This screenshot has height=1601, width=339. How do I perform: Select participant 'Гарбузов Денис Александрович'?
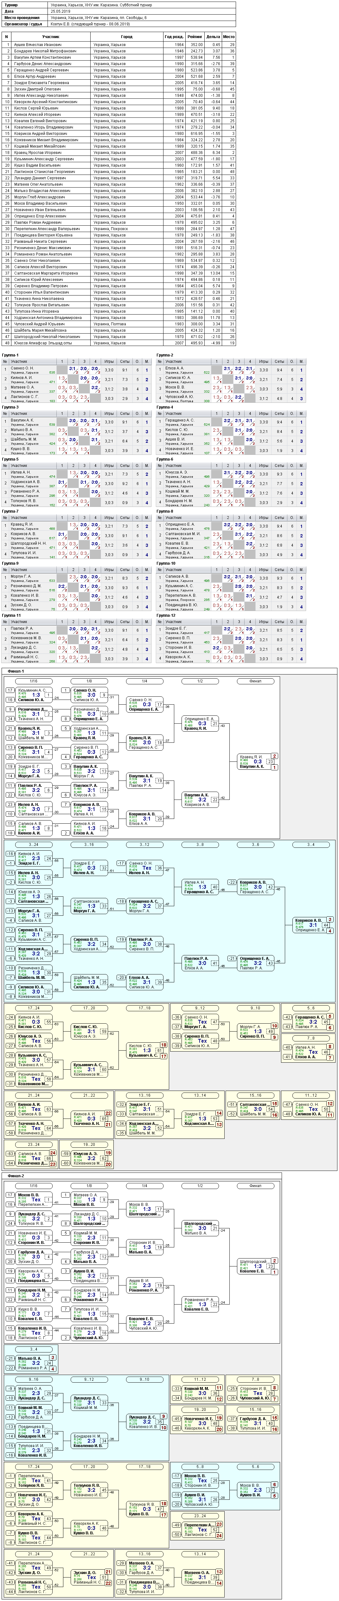[x=42, y=63]
